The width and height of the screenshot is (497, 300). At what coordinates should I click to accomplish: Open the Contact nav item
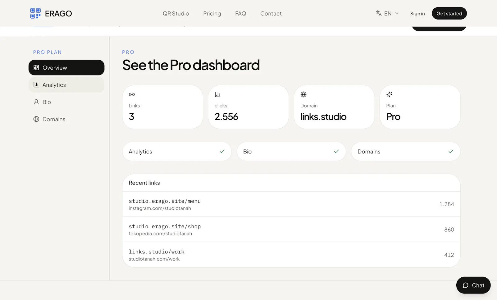click(271, 14)
